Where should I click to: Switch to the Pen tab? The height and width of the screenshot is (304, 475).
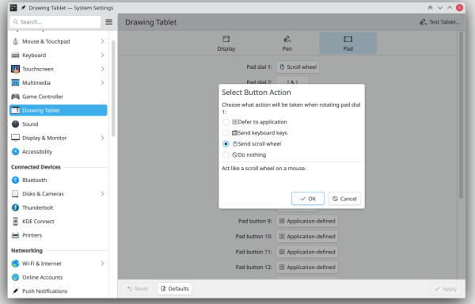(287, 44)
